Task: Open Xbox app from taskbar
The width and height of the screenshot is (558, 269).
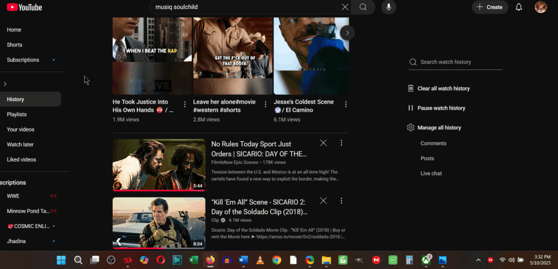Action: 426,260
